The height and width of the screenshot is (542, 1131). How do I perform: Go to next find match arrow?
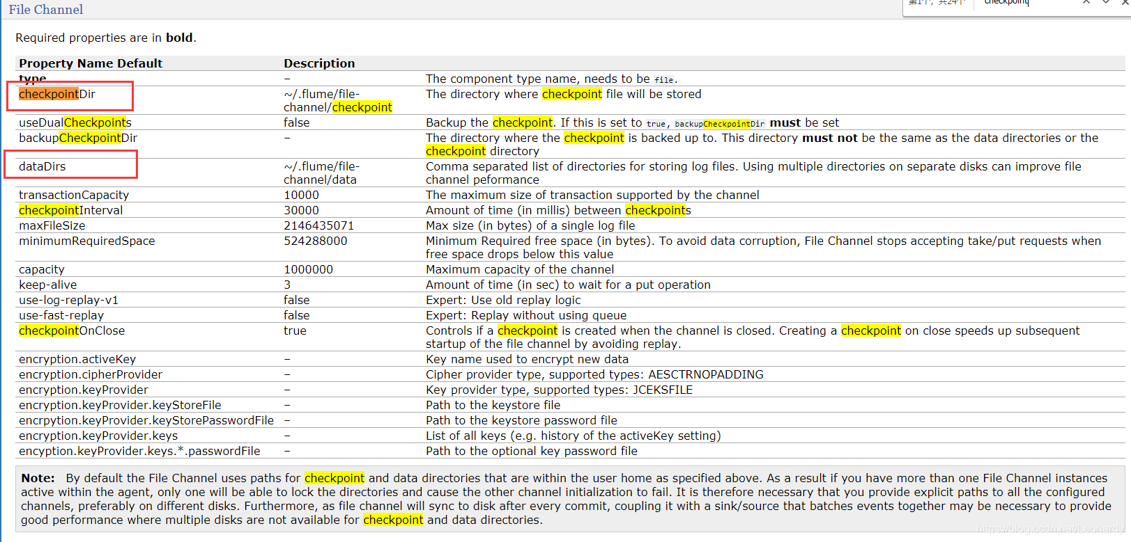(x=1106, y=3)
